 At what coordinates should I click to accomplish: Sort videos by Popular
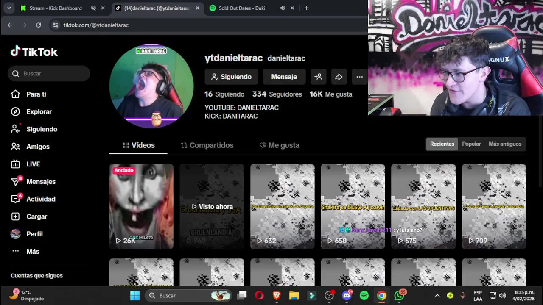pos(471,144)
